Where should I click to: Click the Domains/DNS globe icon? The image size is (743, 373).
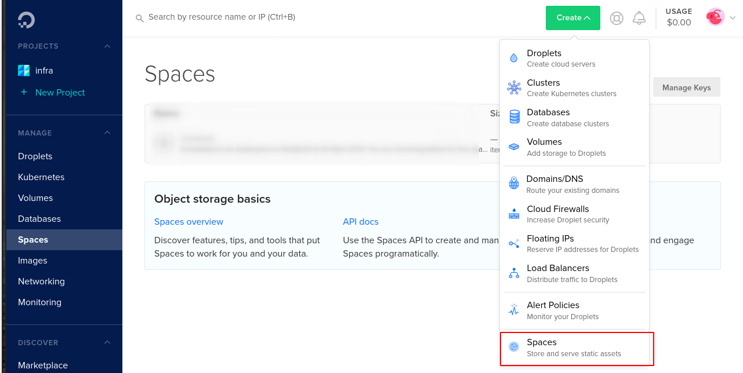(x=514, y=184)
